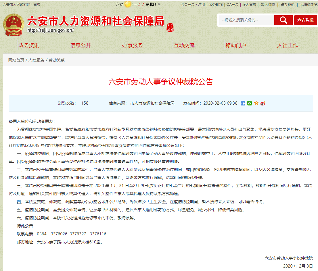Open 联系我们 link
The image size is (318, 271).
click(x=288, y=5)
